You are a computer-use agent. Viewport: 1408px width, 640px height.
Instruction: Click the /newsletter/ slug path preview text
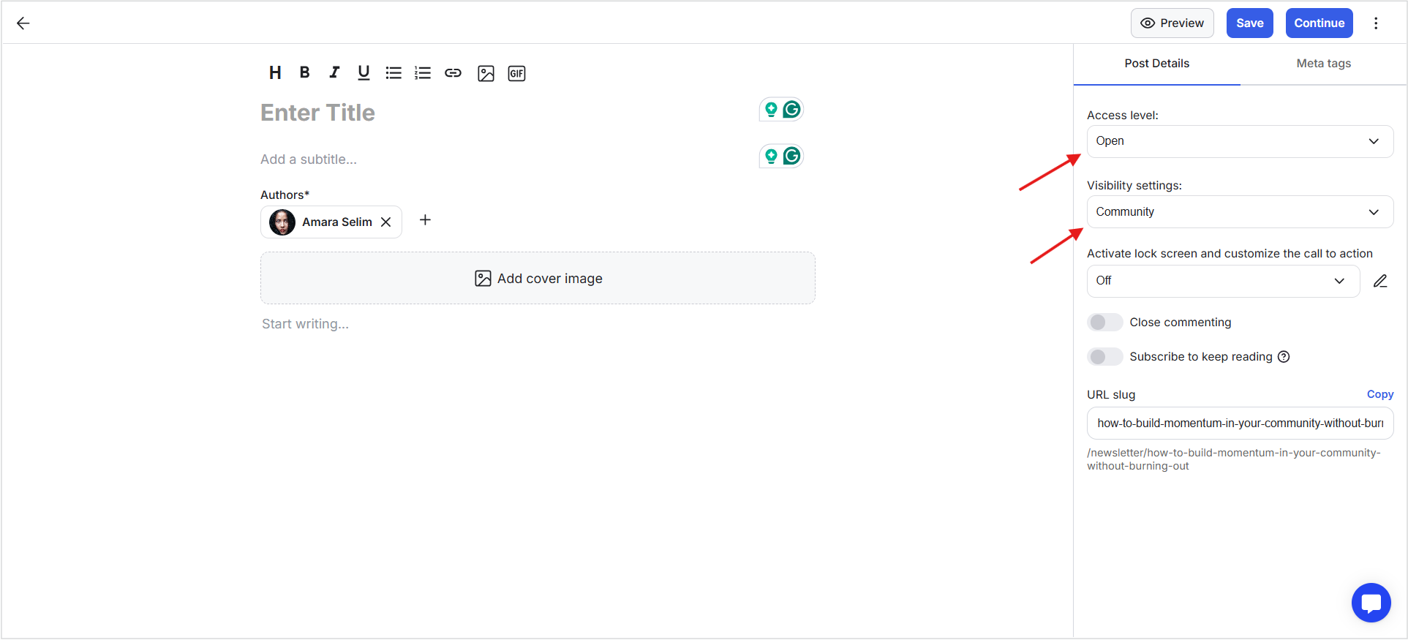[x=1233, y=459]
